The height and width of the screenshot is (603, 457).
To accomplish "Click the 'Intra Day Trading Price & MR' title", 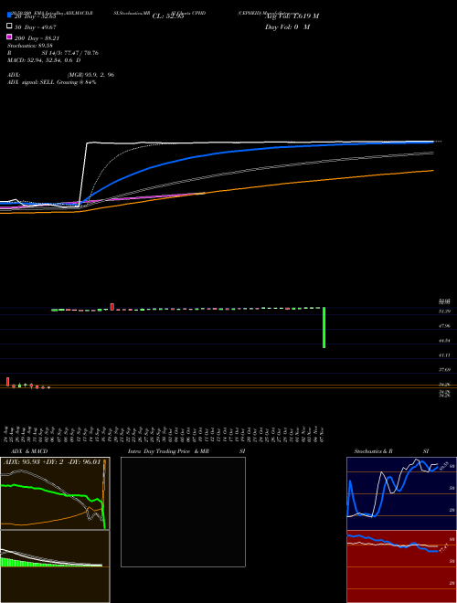I will click(x=168, y=451).
